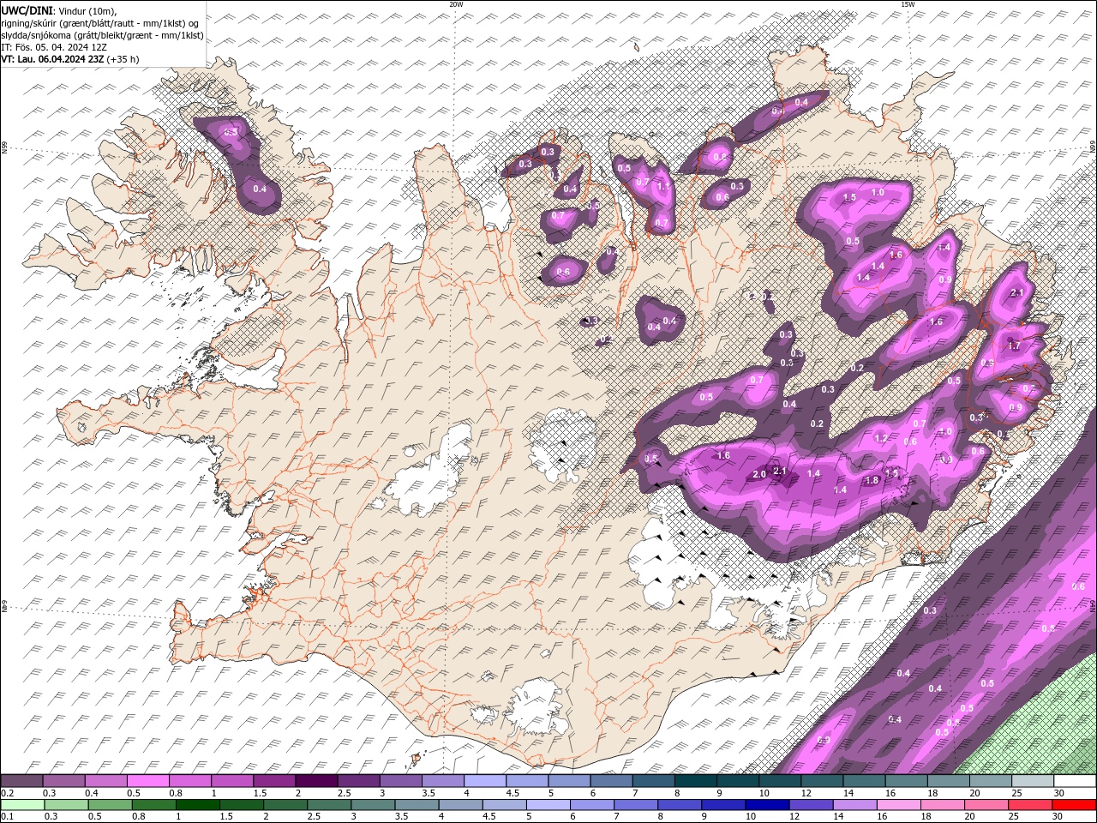Pick the bright red 30 swatch in lower legend
1097x823 pixels.
1074,805
